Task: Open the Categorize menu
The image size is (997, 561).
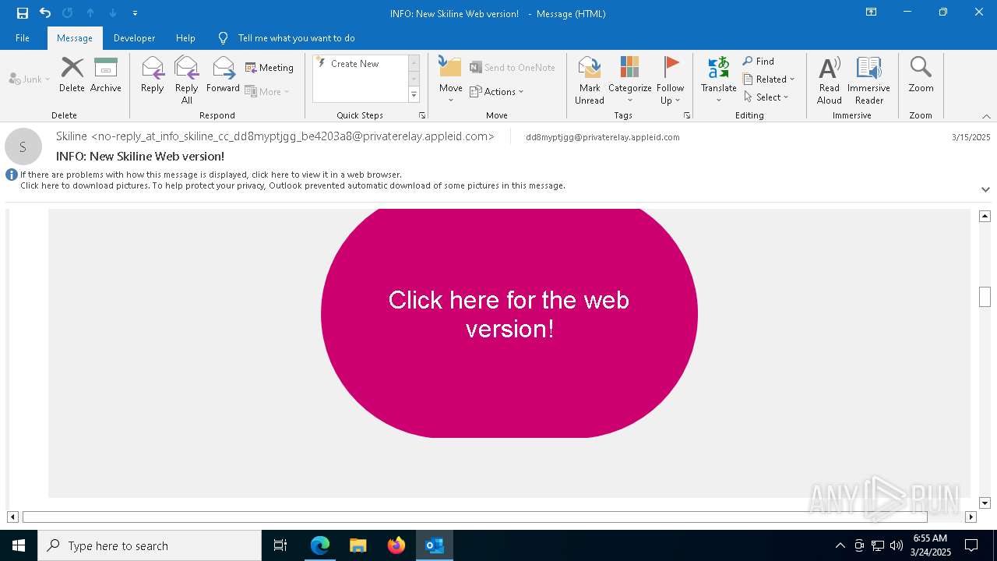Action: click(x=629, y=80)
